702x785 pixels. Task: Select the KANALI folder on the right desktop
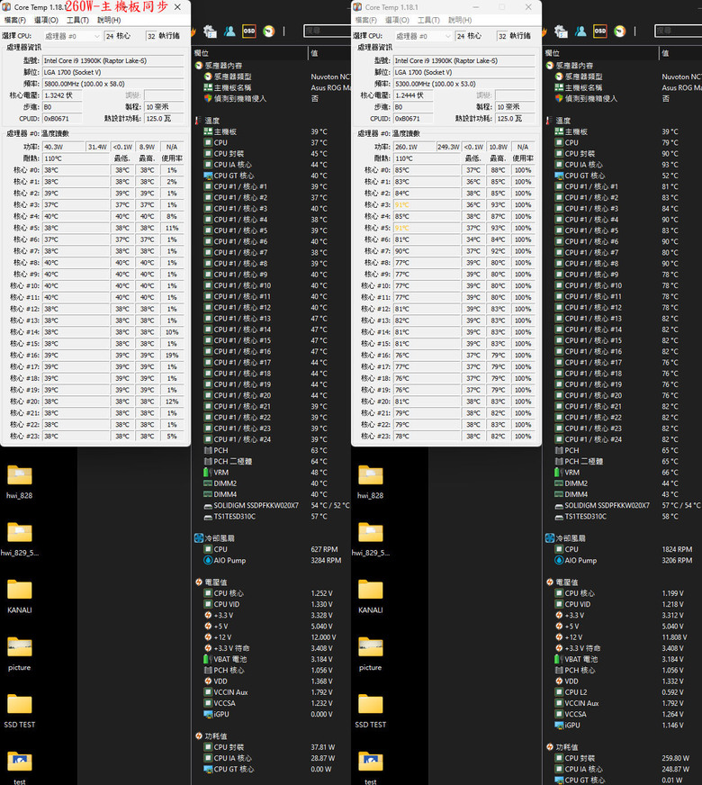tap(370, 596)
